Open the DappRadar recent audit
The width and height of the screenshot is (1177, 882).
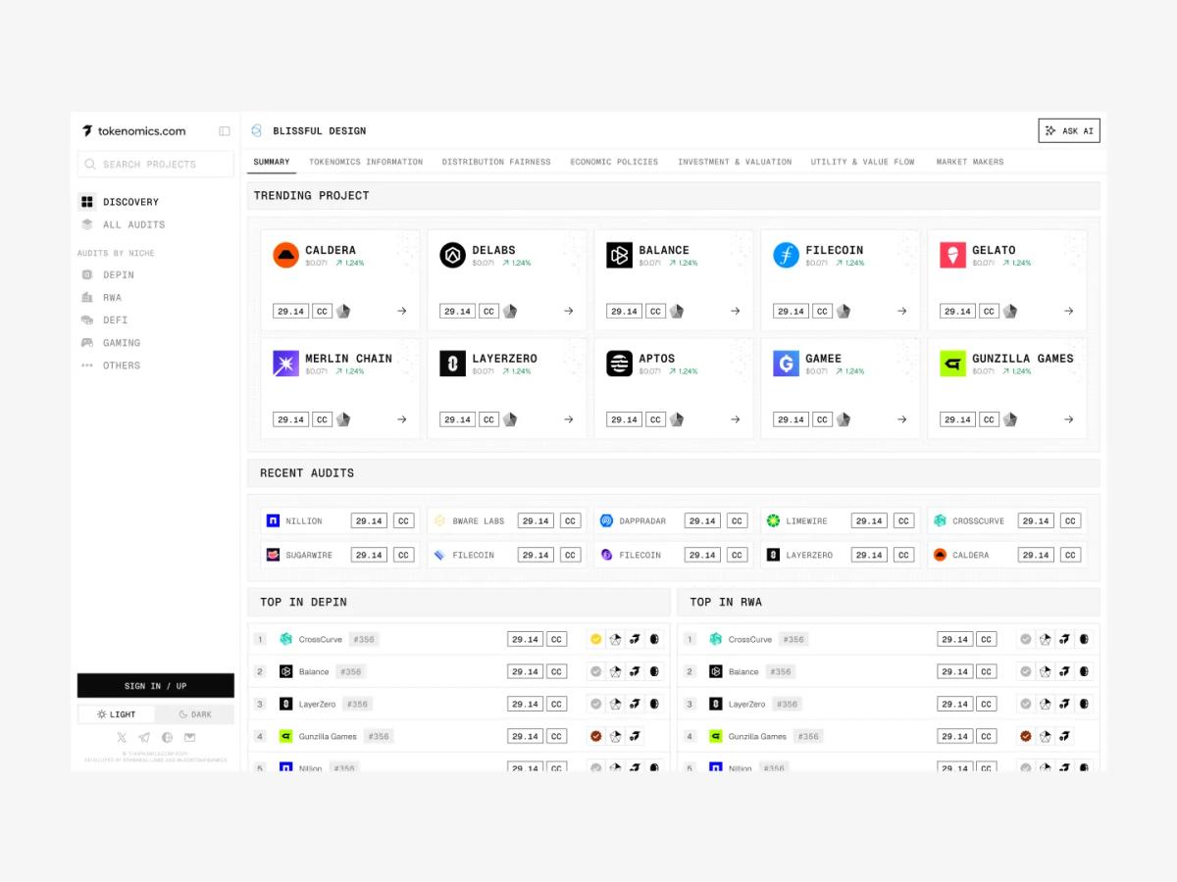point(674,521)
